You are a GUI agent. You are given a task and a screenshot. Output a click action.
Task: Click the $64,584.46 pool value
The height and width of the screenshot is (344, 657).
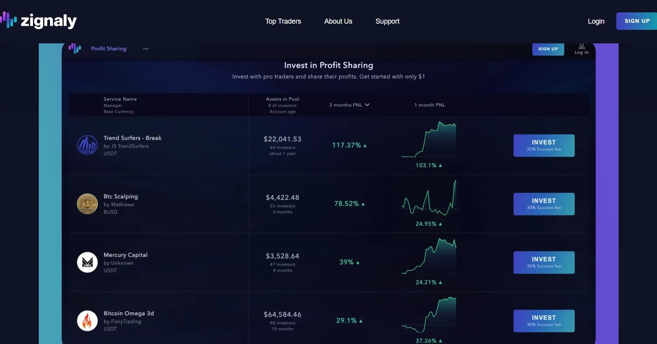[282, 315]
